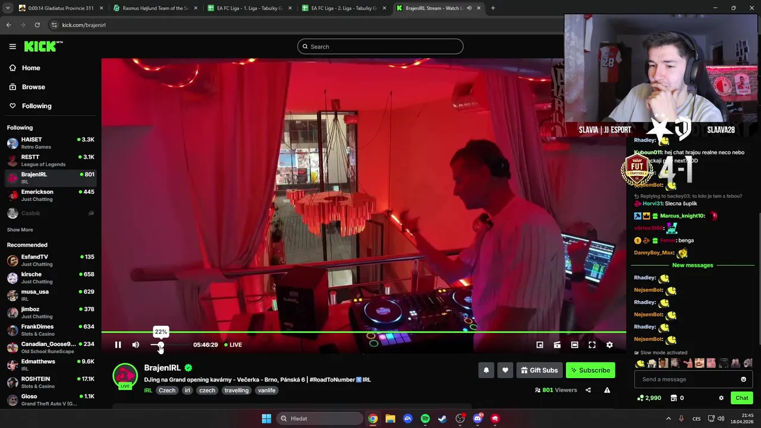Switch to EA FC Liga 2. Liga tab
761x428 pixels.
pos(344,8)
